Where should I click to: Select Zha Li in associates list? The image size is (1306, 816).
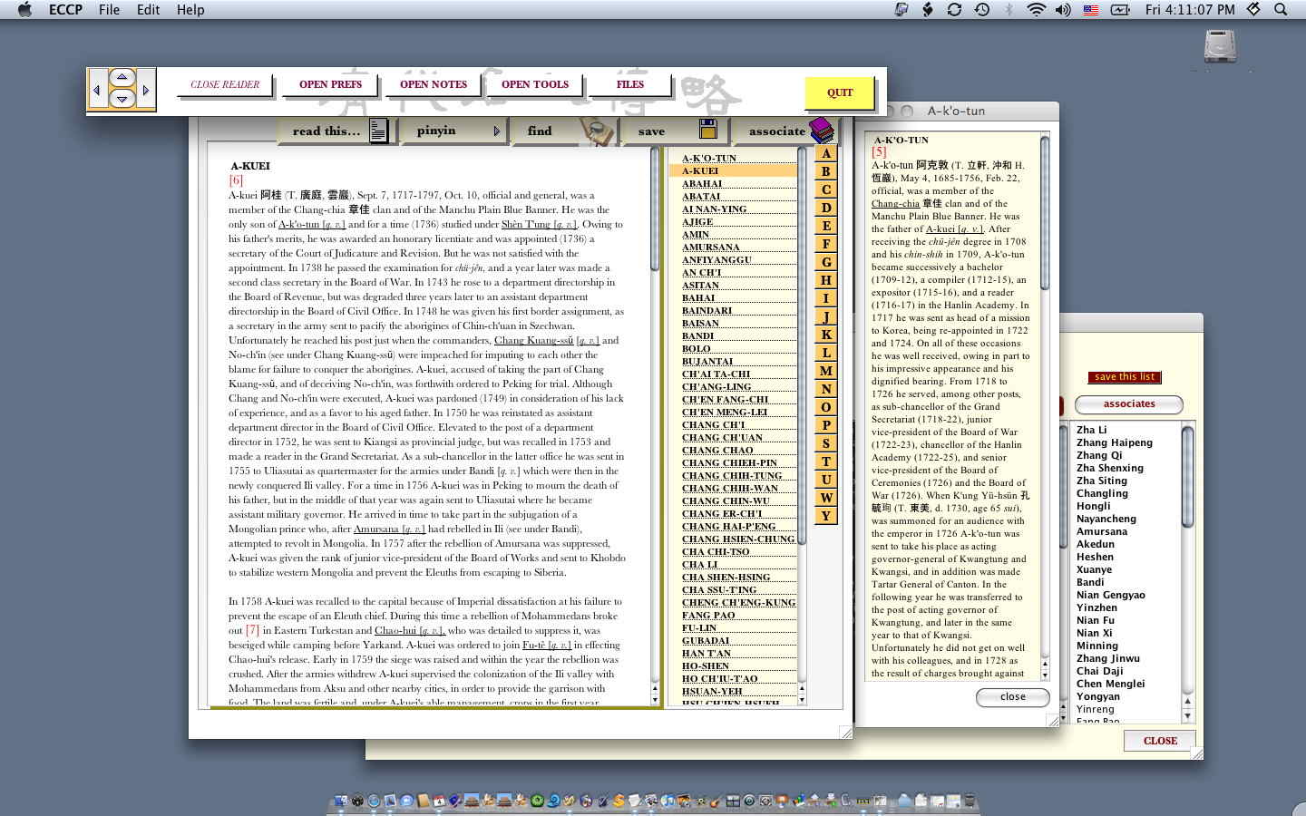(x=1091, y=430)
